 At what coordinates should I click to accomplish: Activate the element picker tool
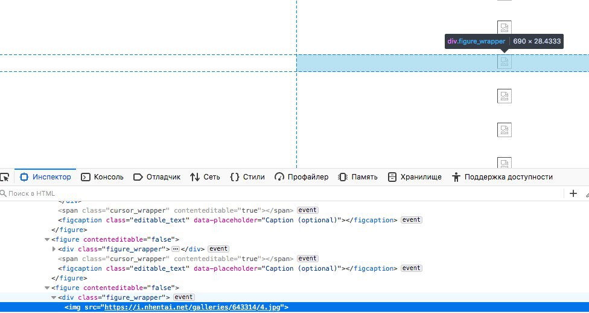coord(4,177)
